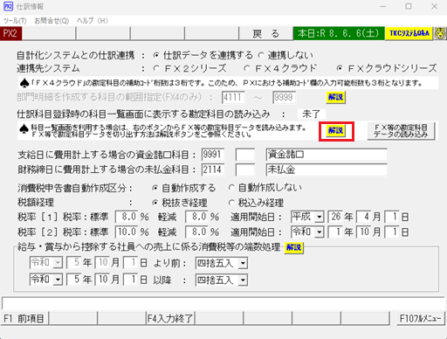The image size is (447, 339).
Task: Open the tiger mascot icon button
Action: [x=440, y=33]
